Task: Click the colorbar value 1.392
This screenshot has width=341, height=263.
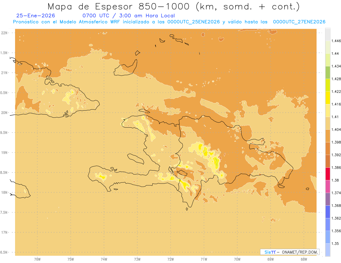Action: 336,155
